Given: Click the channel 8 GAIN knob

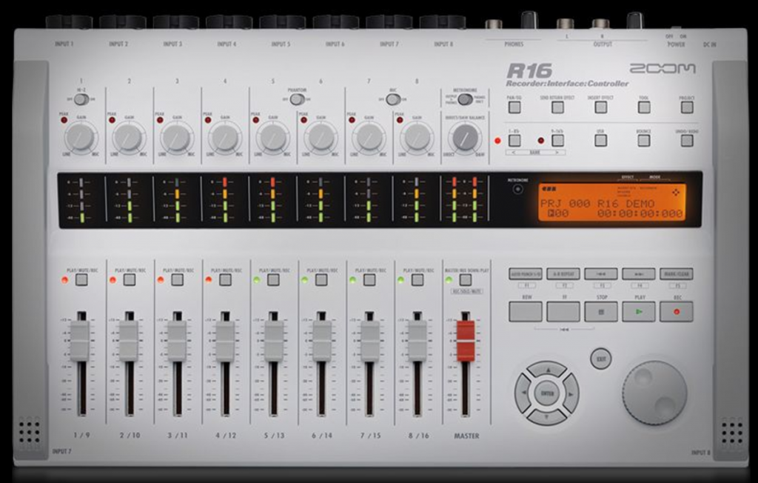Looking at the screenshot, I should [x=417, y=138].
